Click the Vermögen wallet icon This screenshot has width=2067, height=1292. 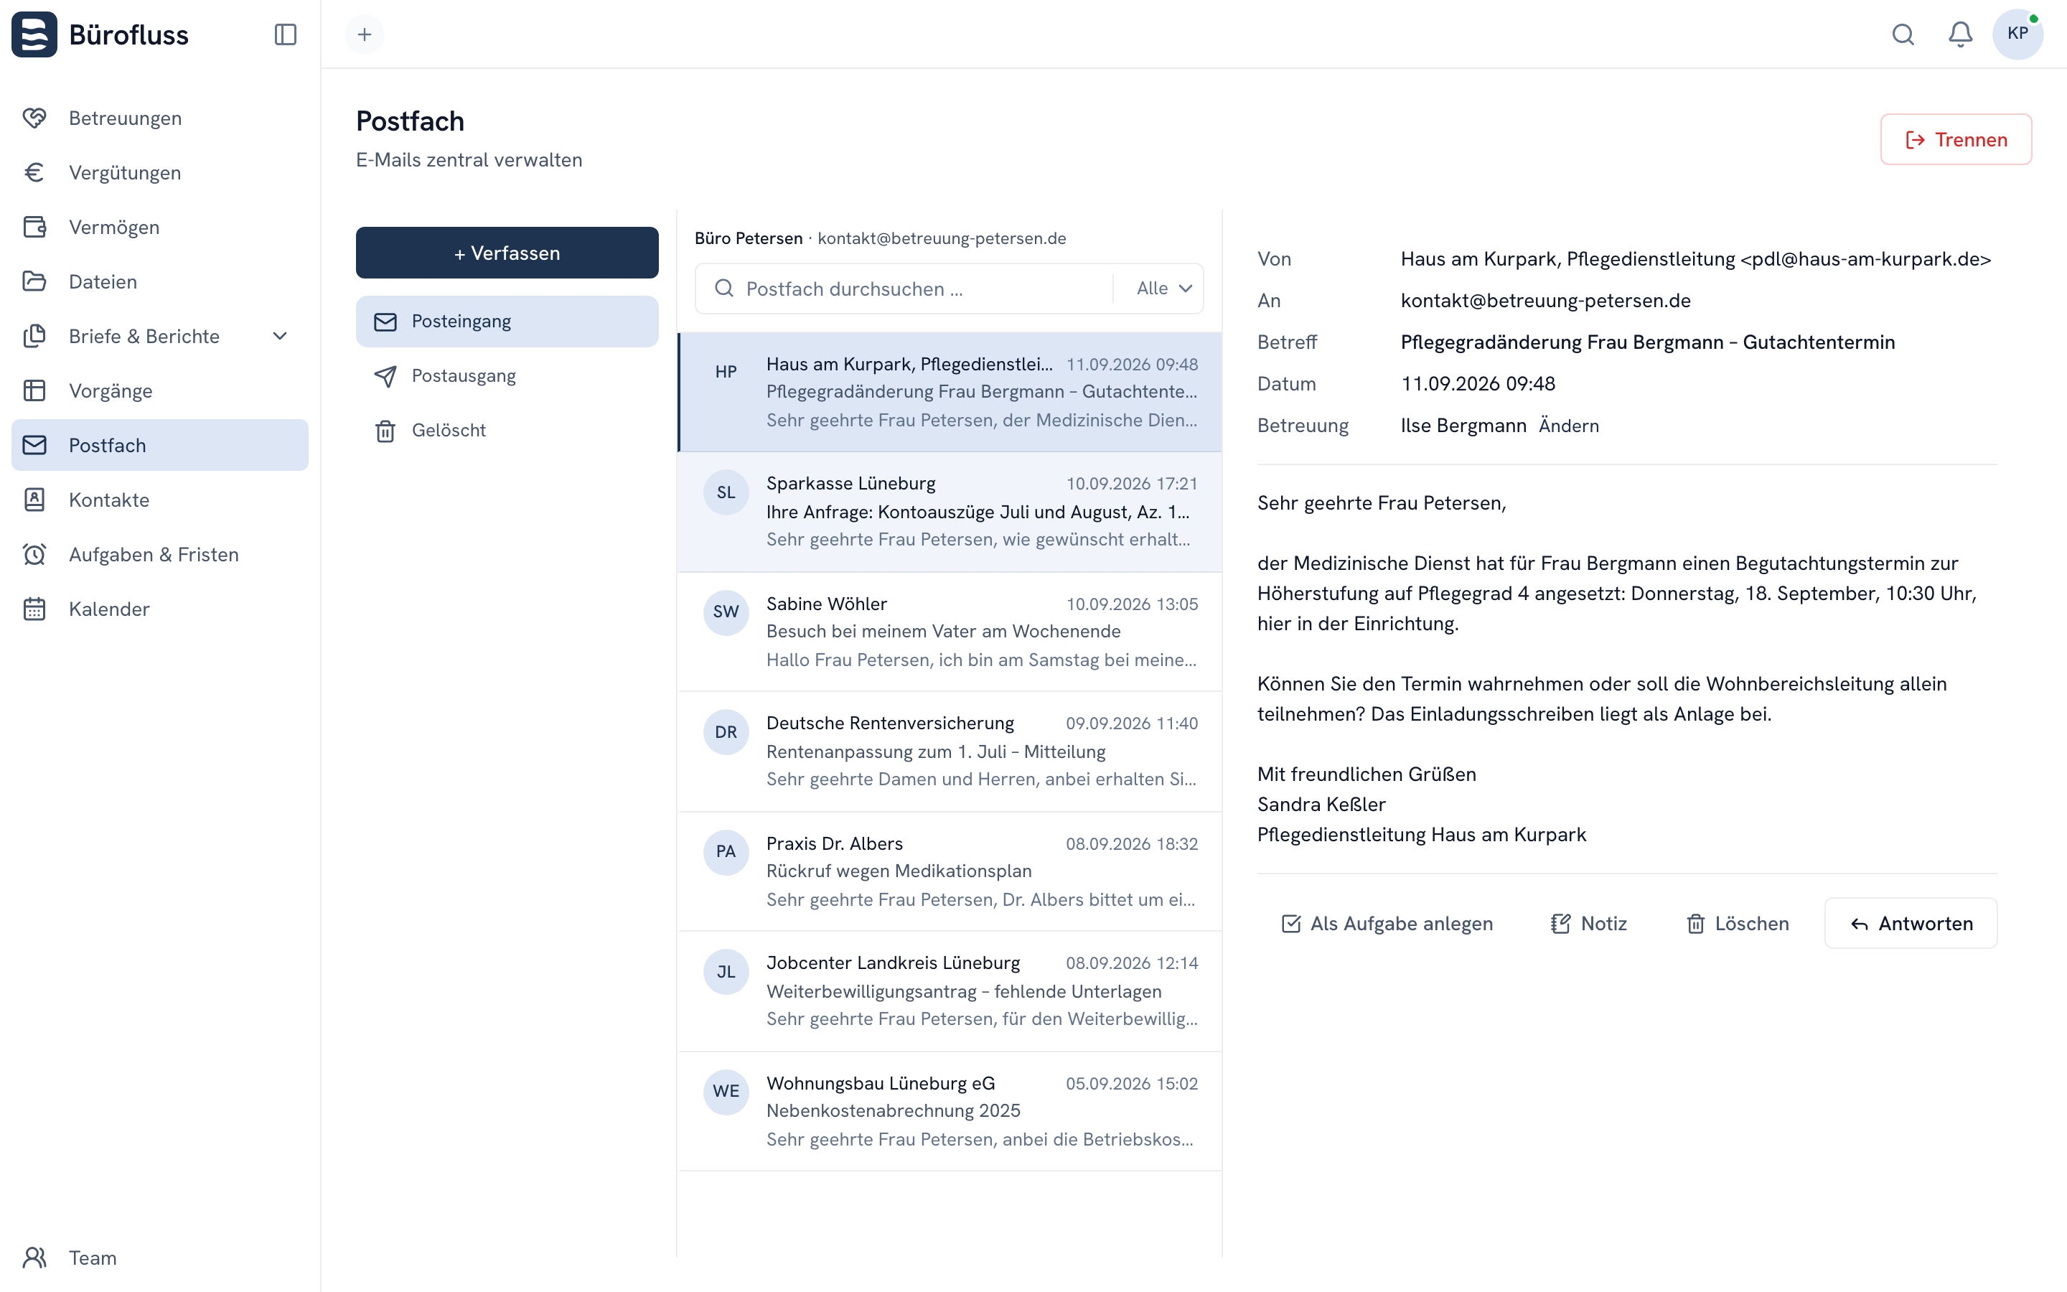[34, 228]
